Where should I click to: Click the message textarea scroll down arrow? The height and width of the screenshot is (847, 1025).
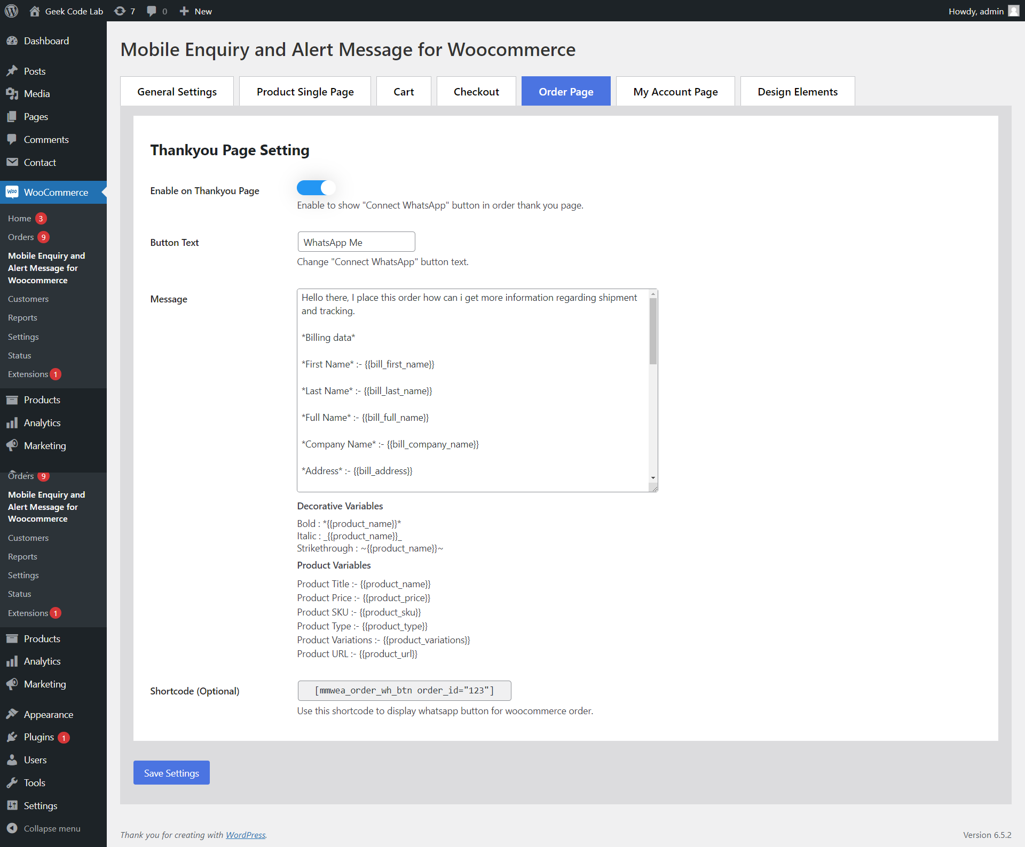[653, 478]
